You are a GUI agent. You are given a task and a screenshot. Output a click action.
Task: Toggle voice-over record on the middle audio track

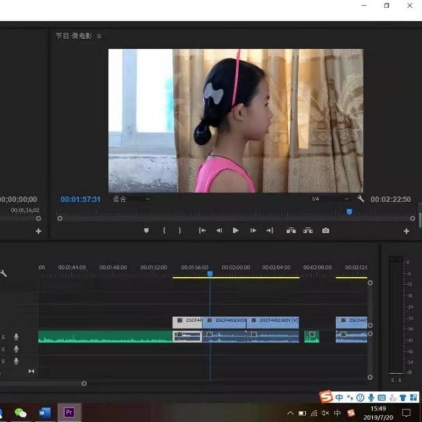click(x=16, y=349)
